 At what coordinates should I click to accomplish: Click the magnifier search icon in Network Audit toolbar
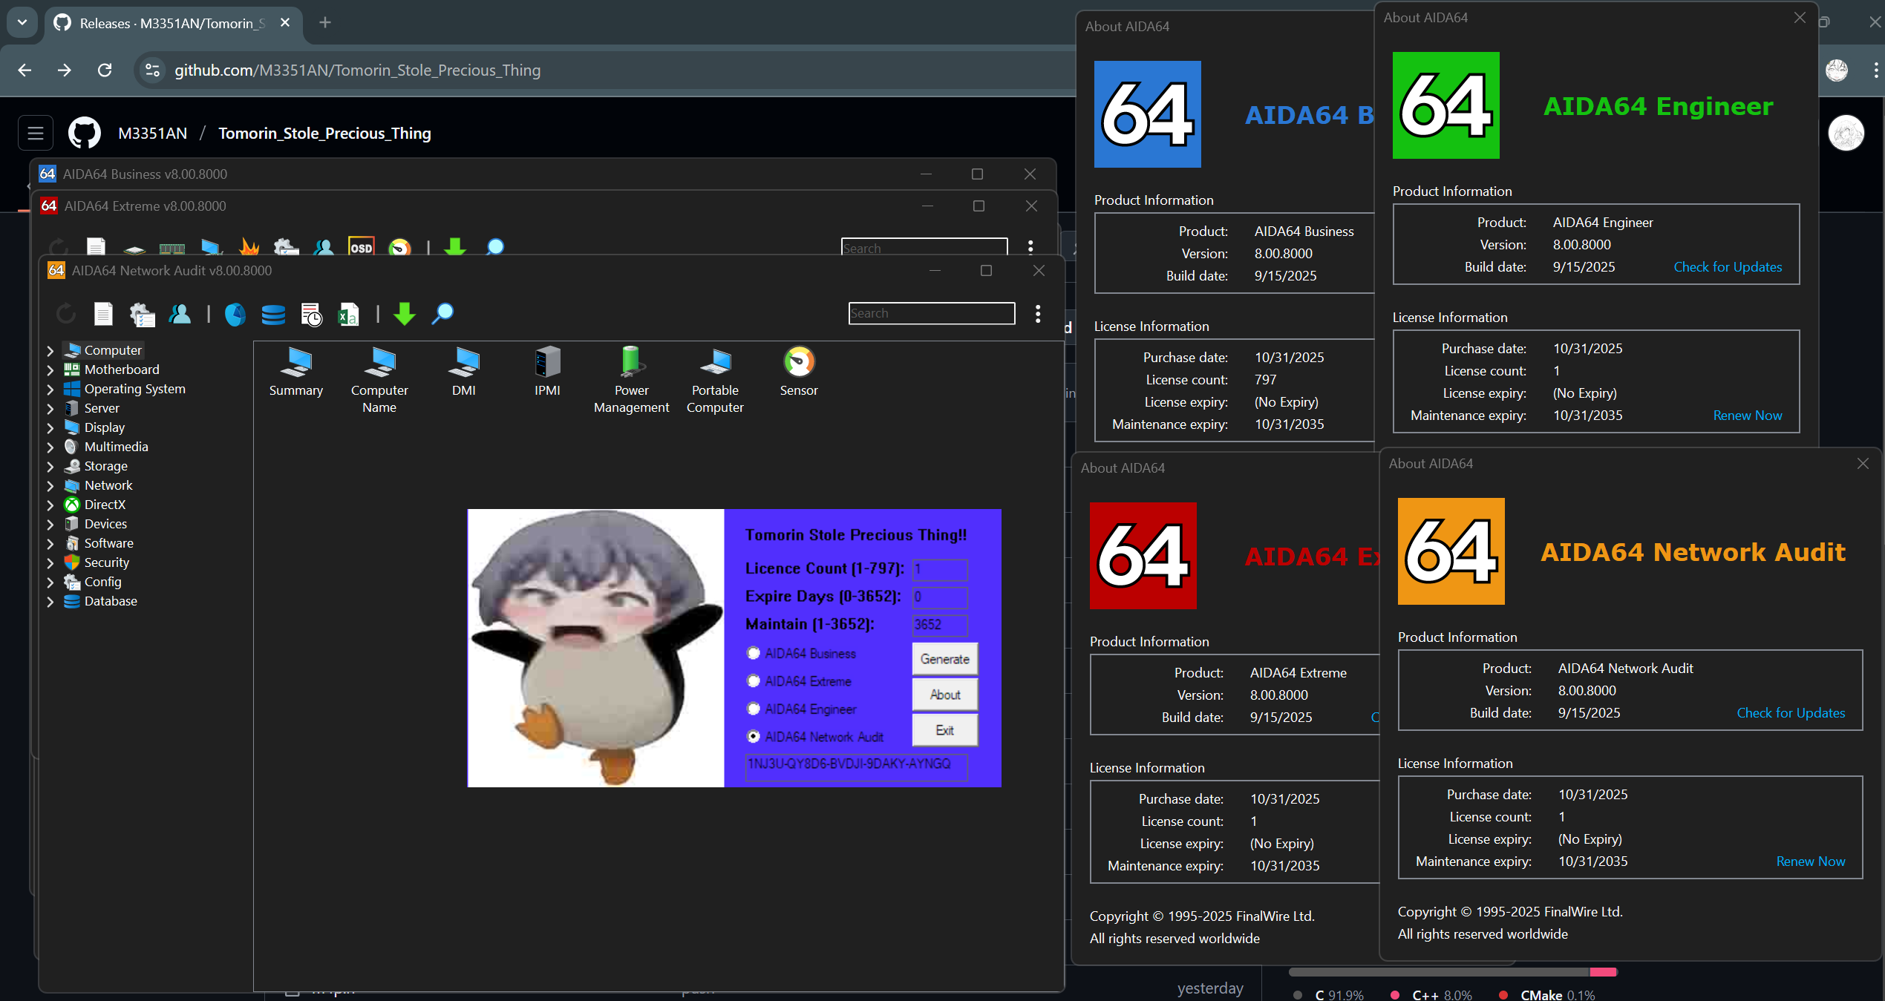coord(443,314)
